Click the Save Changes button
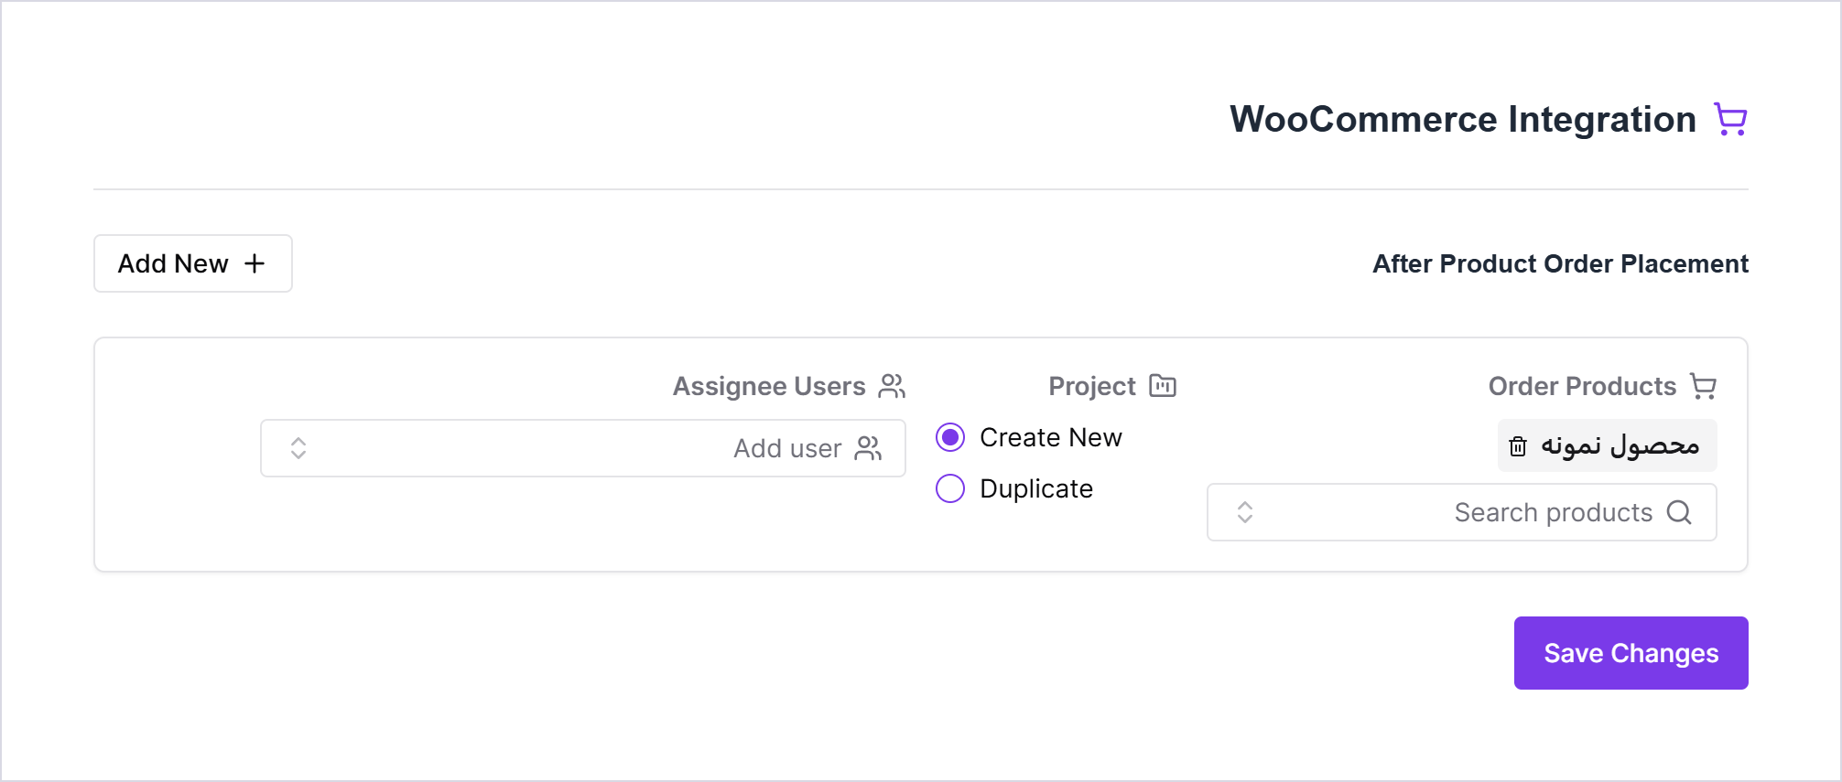This screenshot has width=1842, height=782. point(1631,653)
